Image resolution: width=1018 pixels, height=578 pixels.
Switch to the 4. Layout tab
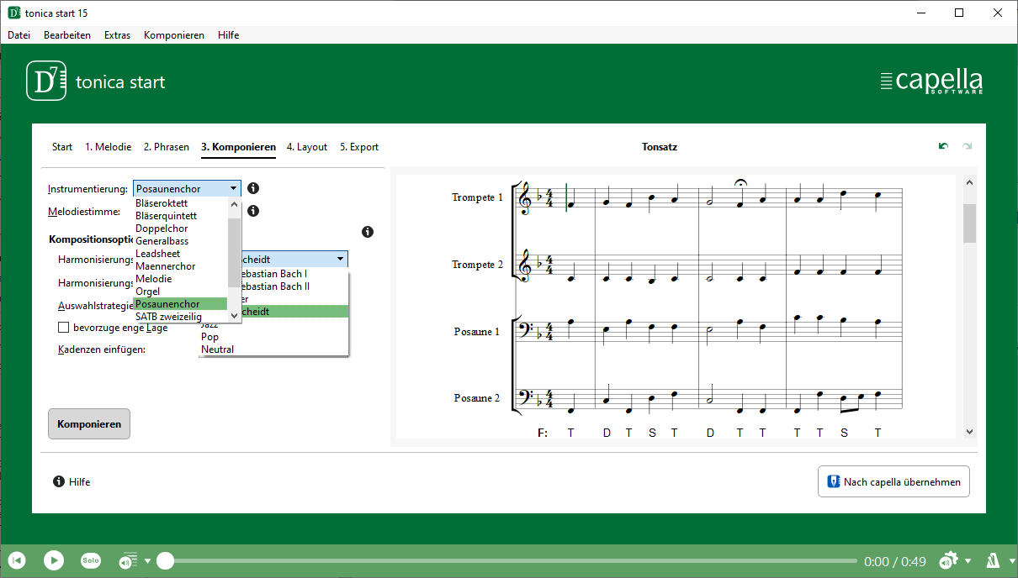tap(307, 147)
